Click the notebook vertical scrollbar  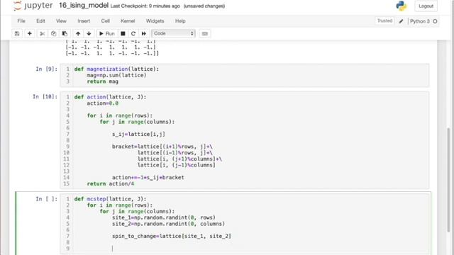449,179
